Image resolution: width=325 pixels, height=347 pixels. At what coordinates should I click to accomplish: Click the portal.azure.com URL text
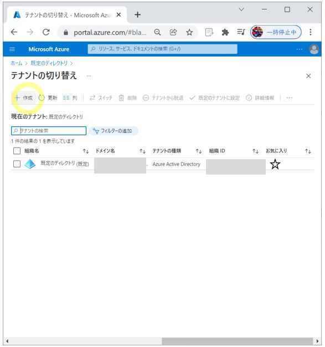click(110, 33)
